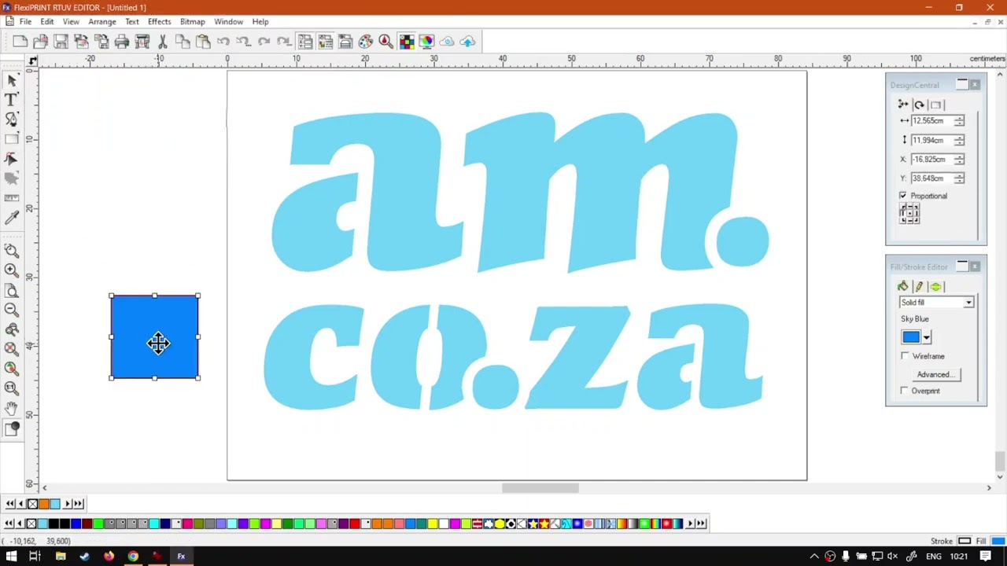Select the eyedropper tool
Image resolution: width=1007 pixels, height=566 pixels.
(x=12, y=218)
